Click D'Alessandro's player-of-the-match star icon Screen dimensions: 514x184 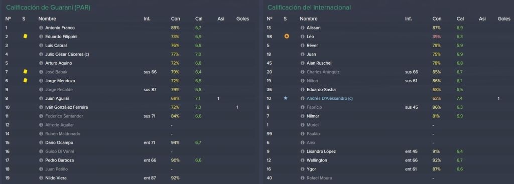[x=286, y=98]
